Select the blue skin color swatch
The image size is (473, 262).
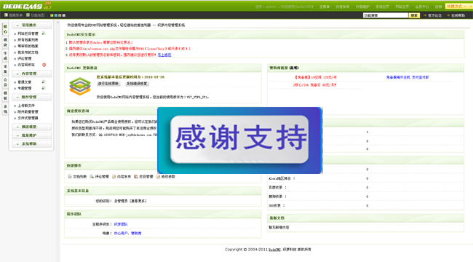(56, 15)
